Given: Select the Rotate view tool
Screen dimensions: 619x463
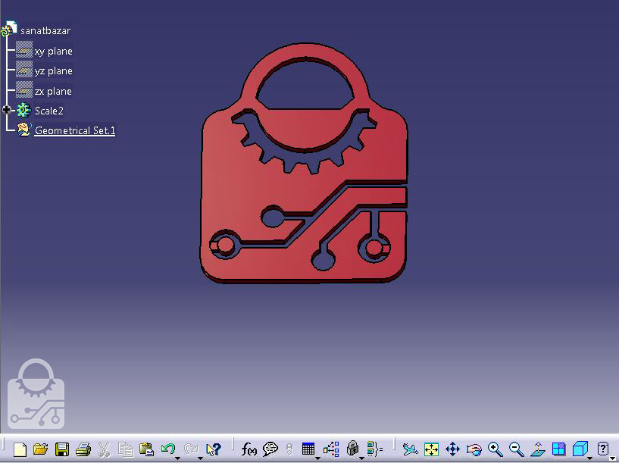Looking at the screenshot, I should click(474, 449).
